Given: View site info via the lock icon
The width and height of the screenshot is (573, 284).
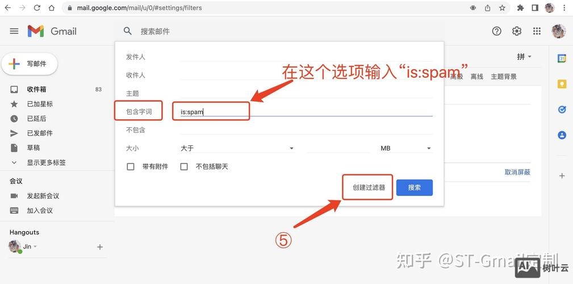Looking at the screenshot, I should [69, 8].
